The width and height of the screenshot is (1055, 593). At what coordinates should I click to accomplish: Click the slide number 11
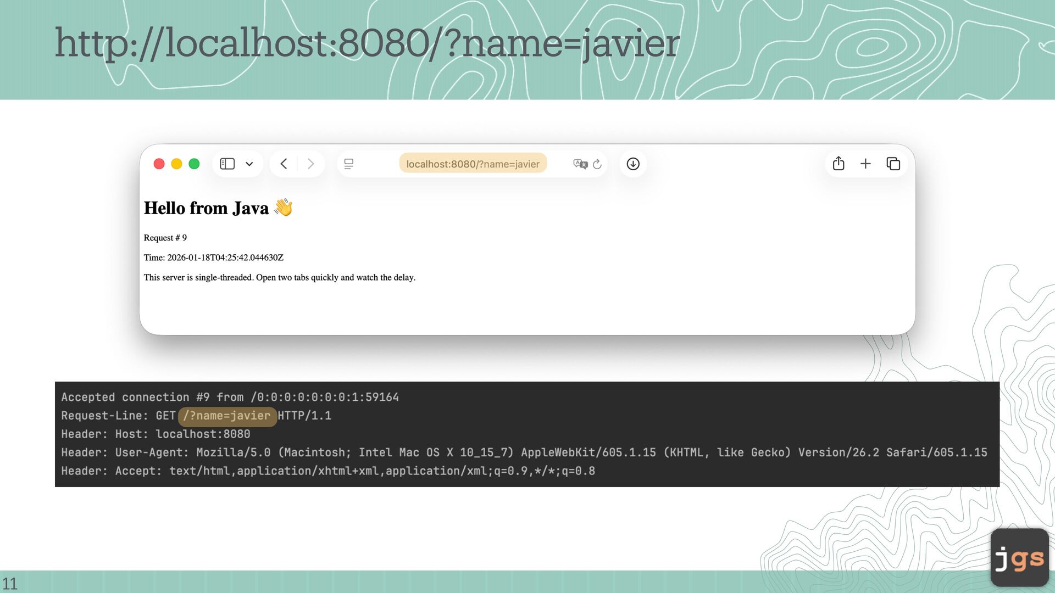click(10, 583)
